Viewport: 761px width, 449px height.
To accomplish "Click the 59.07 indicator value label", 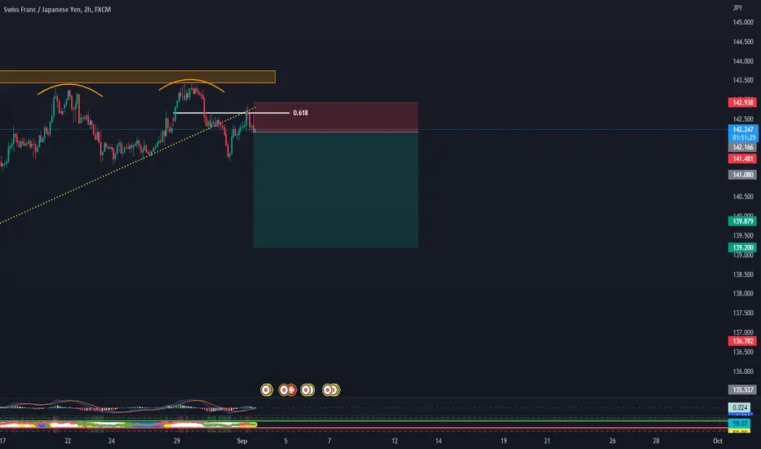I will (739, 424).
